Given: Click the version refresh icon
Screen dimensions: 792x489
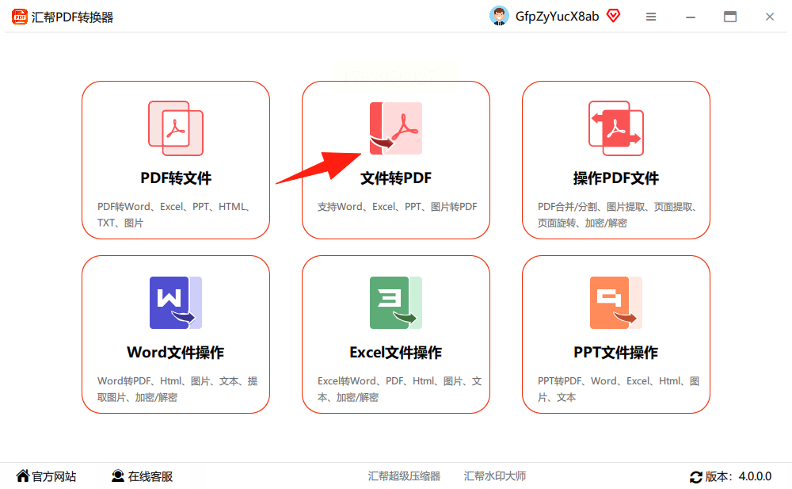Looking at the screenshot, I should click(x=695, y=476).
